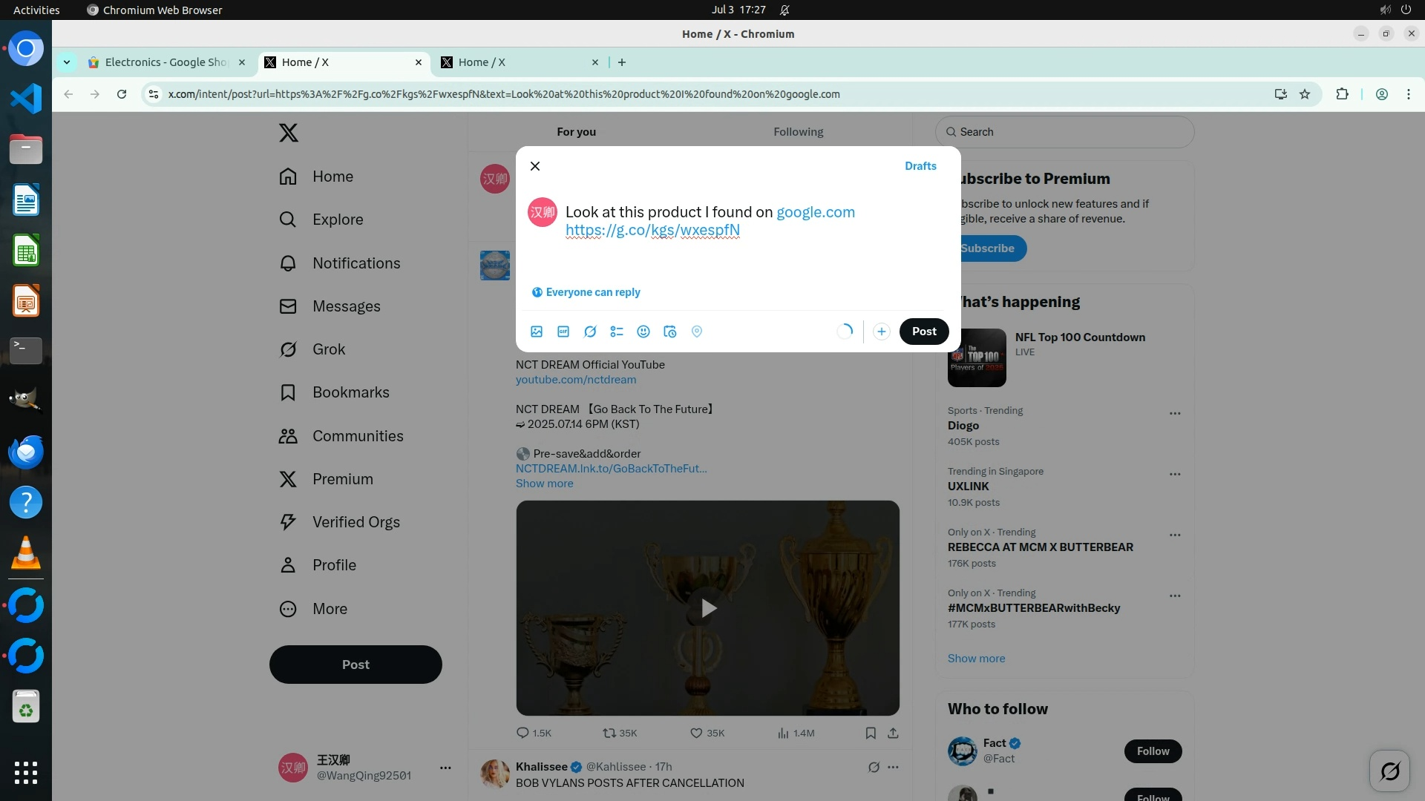1425x801 pixels.
Task: Open account menu for @WangQing92501
Action: pyautogui.click(x=445, y=768)
